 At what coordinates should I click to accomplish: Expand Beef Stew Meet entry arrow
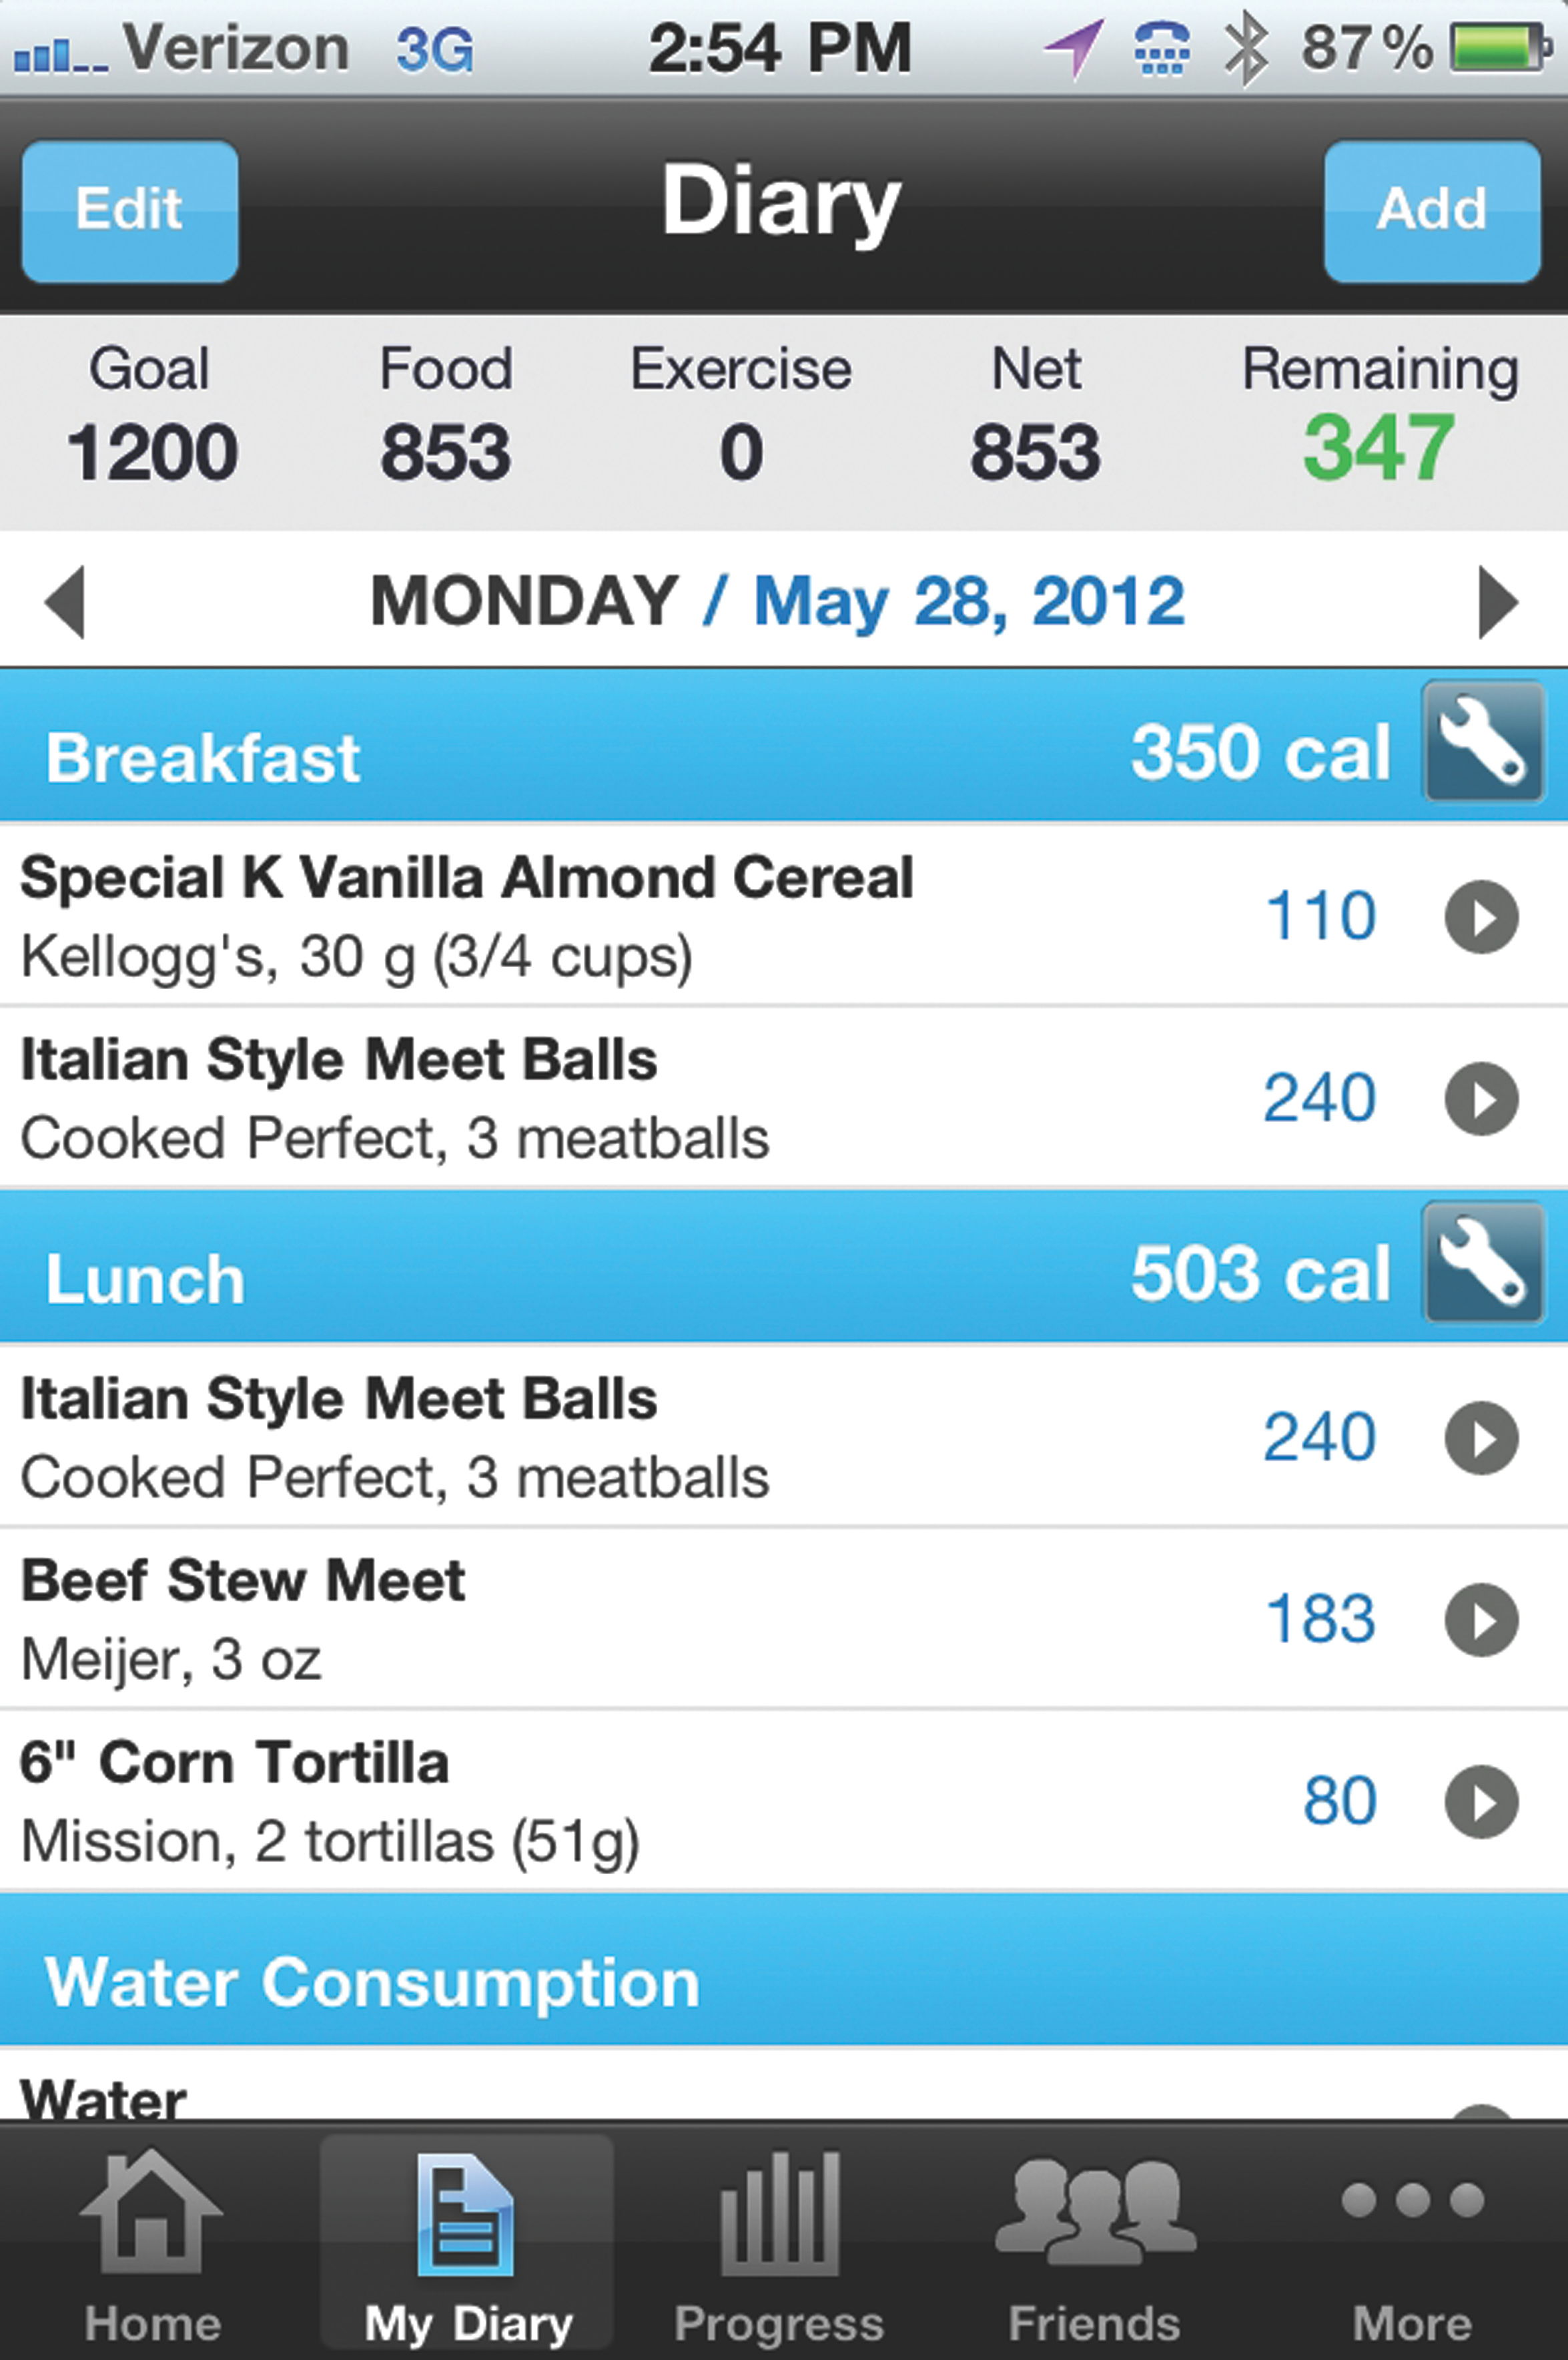pos(1481,1619)
